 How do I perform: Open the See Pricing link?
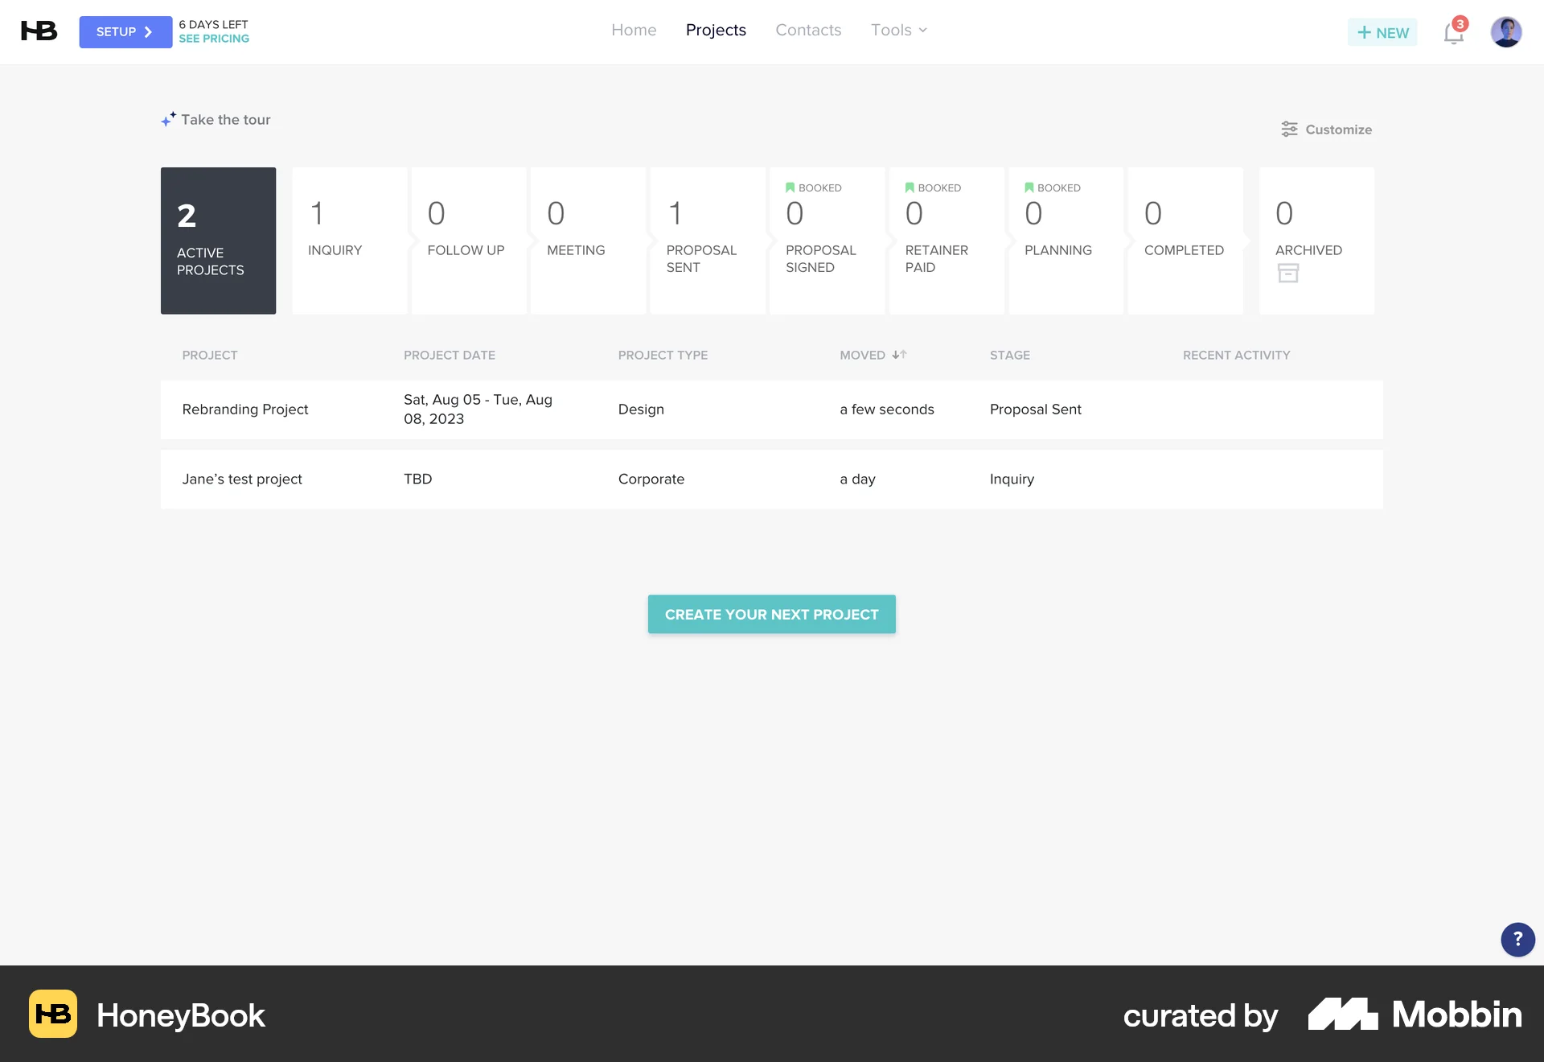point(213,38)
